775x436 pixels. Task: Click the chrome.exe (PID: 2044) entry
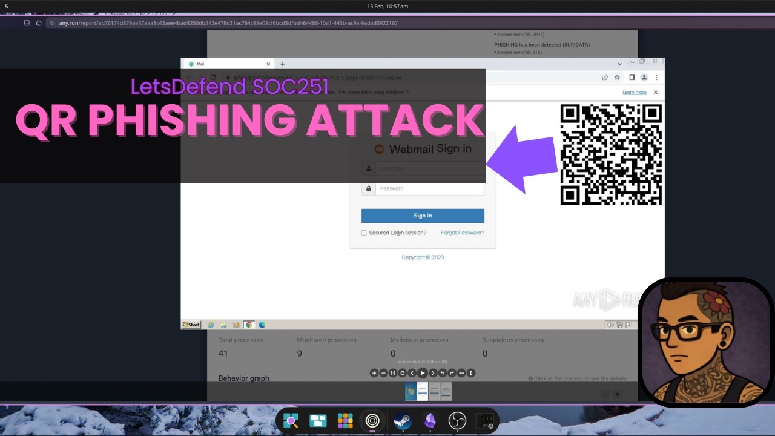pyautogui.click(x=519, y=35)
